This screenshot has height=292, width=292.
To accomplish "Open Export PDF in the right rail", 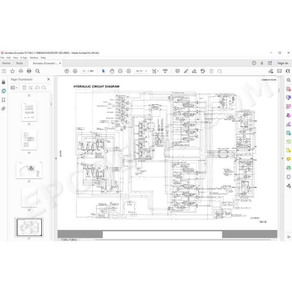I will pos(289,98).
